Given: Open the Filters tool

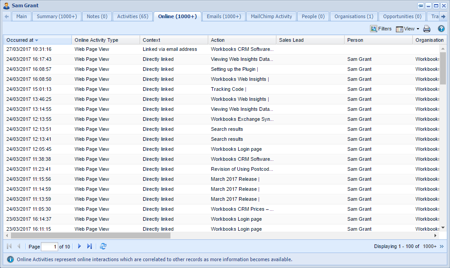Looking at the screenshot, I should pos(381,29).
